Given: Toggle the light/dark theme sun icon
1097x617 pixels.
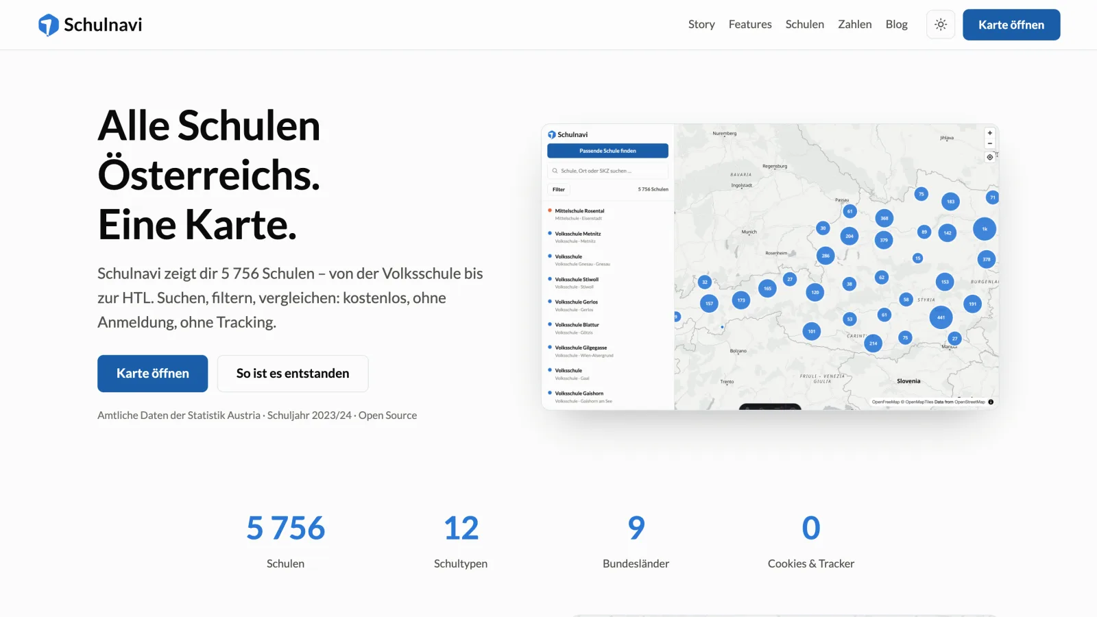Looking at the screenshot, I should coord(941,25).
